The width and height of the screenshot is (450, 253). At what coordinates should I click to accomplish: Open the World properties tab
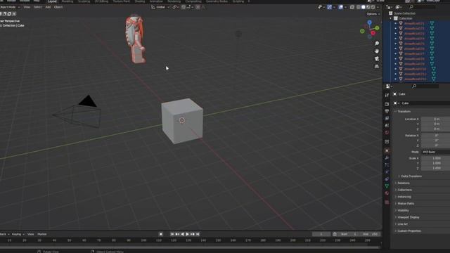click(387, 133)
